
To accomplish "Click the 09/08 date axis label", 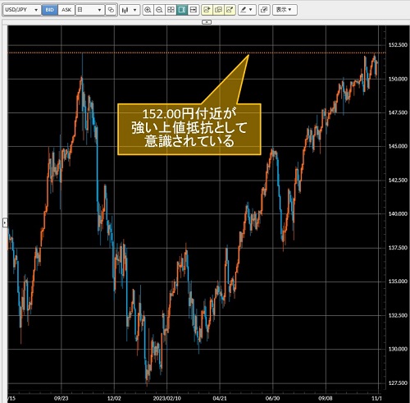I will pos(326,398).
